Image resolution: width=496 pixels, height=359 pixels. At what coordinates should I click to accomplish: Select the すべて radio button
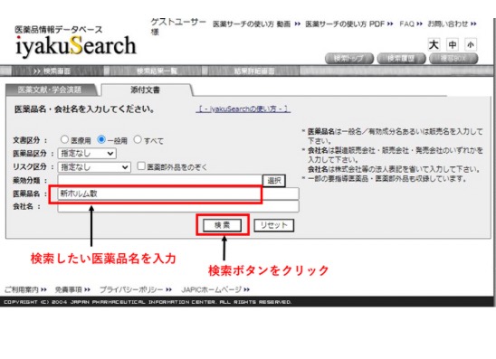(138, 139)
